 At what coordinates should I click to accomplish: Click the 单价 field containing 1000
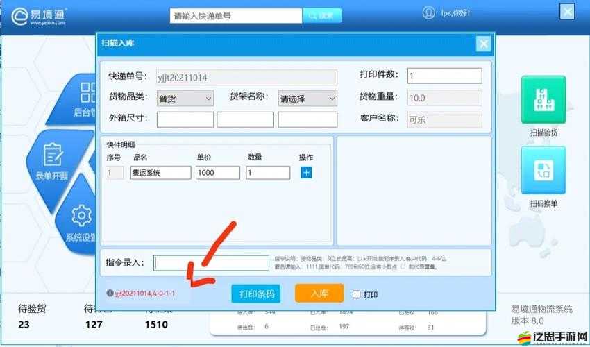[x=217, y=173]
